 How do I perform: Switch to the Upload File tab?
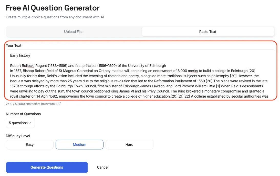(73, 31)
